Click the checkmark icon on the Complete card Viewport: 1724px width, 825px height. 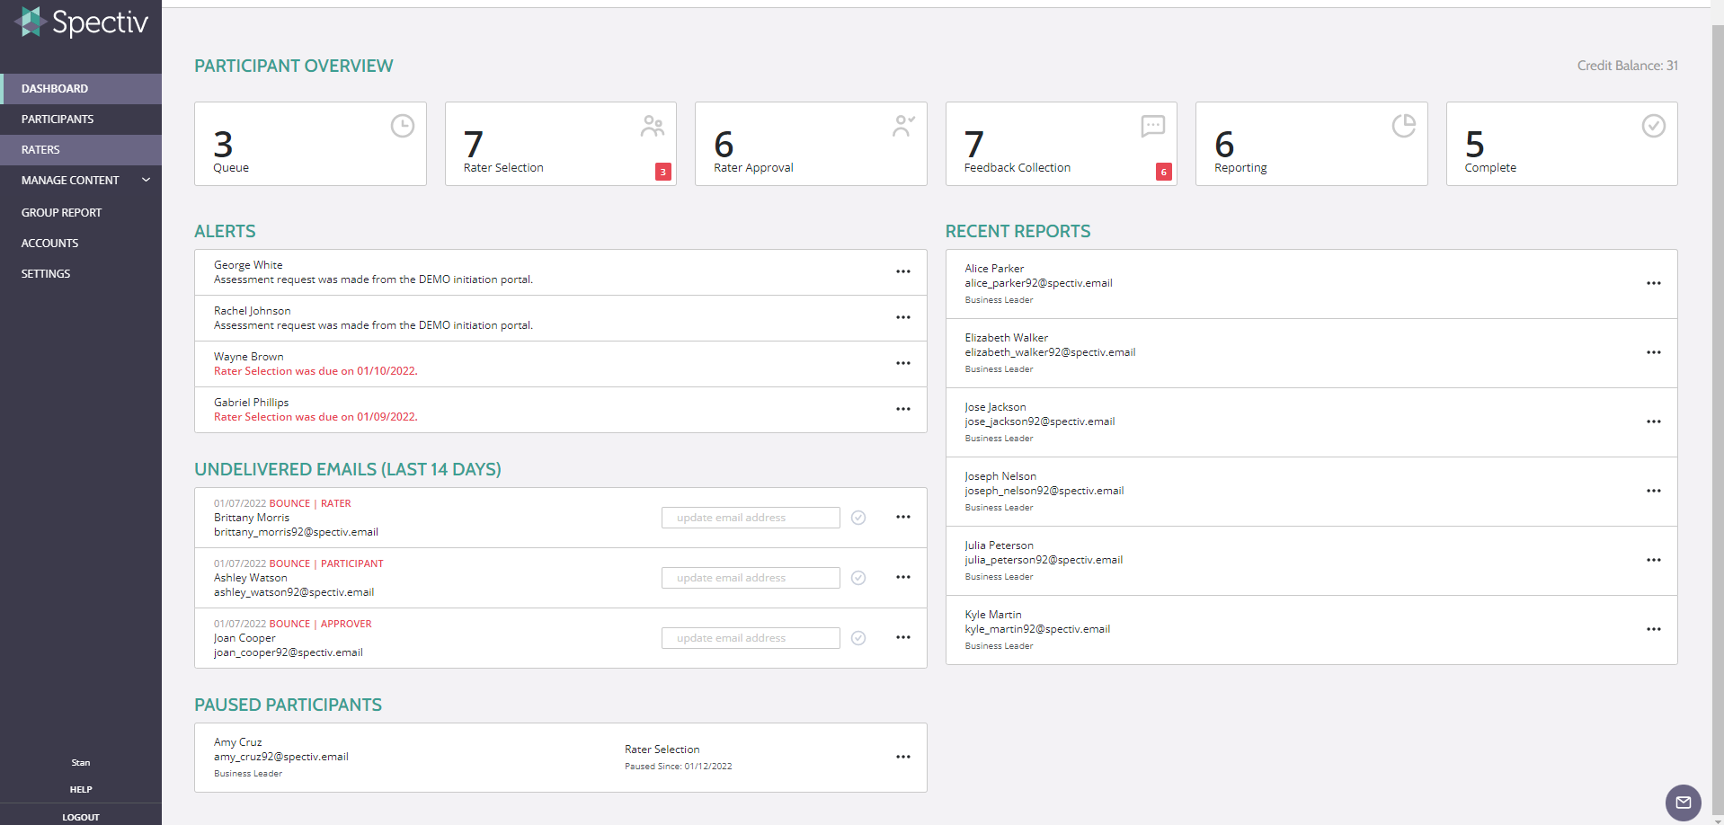1654,126
